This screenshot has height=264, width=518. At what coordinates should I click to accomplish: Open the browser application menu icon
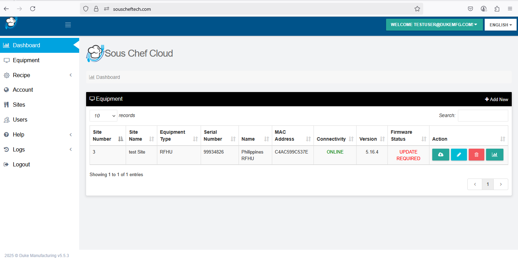coord(510,9)
